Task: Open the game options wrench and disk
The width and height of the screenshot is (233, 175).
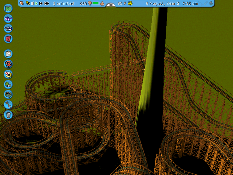Action: point(8,28)
